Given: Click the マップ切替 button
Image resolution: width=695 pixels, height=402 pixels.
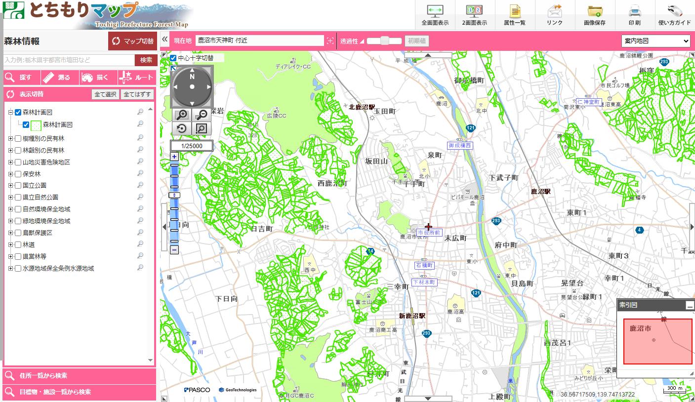Looking at the screenshot, I should 132,41.
